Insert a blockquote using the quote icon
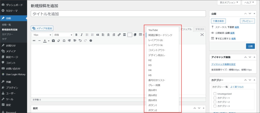Screen dimensions: 260x113 [97, 35]
